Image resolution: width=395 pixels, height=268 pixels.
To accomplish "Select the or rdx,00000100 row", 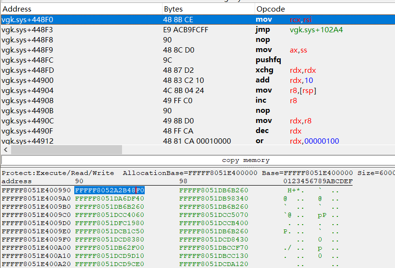I will coord(198,141).
